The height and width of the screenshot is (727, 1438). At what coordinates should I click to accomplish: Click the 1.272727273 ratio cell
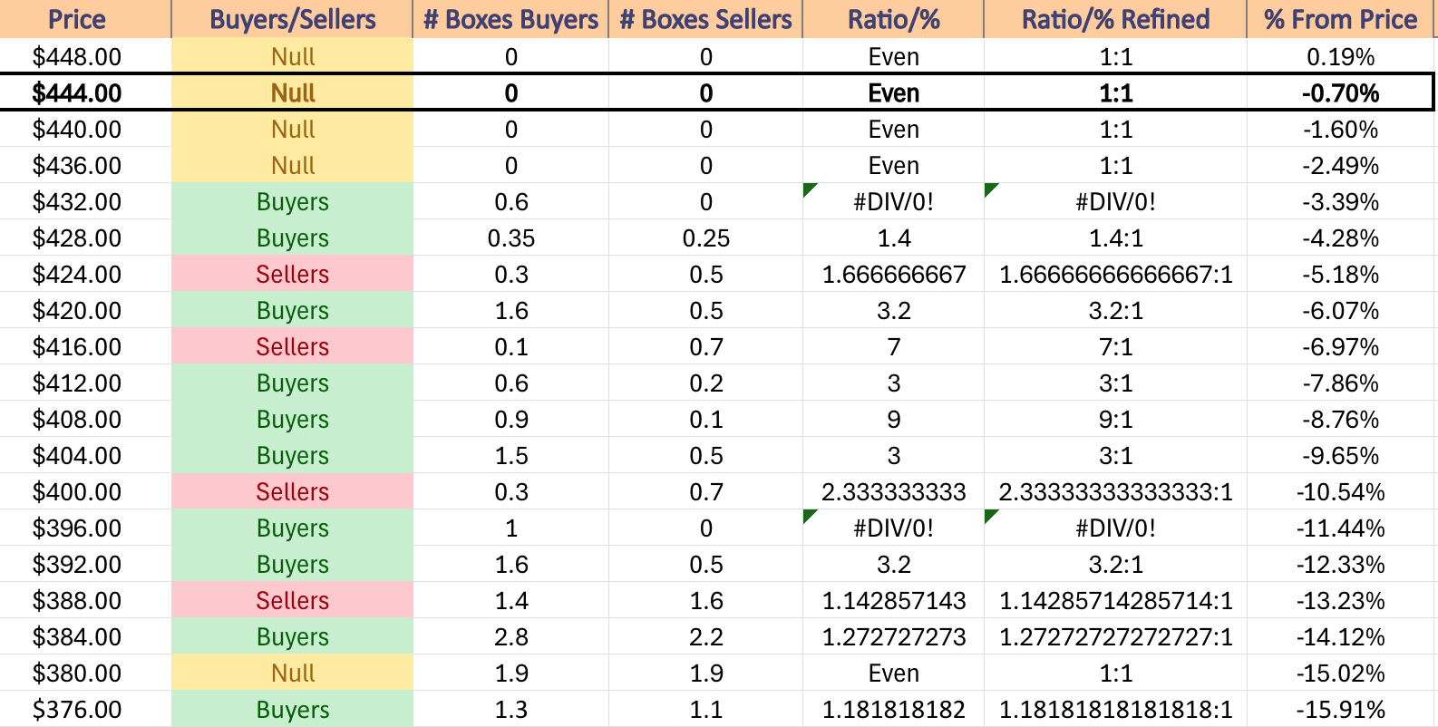tap(893, 636)
